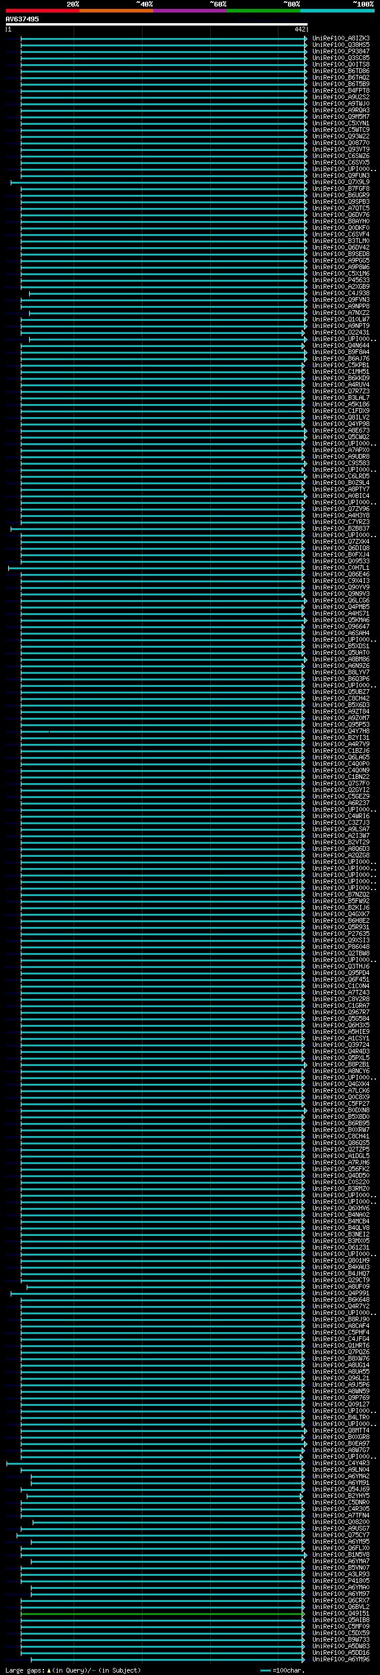The width and height of the screenshot is (380, 1675).
Task: Select the UniRef100_A7NXZ2 label
Action: [341, 313]
